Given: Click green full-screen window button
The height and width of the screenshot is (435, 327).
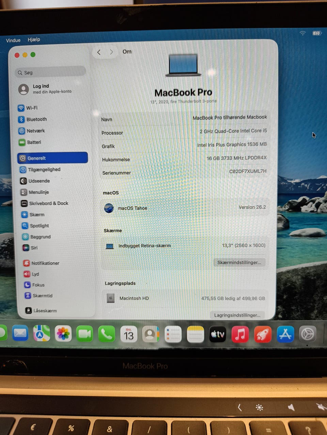Looking at the screenshot, I should click(x=33, y=55).
